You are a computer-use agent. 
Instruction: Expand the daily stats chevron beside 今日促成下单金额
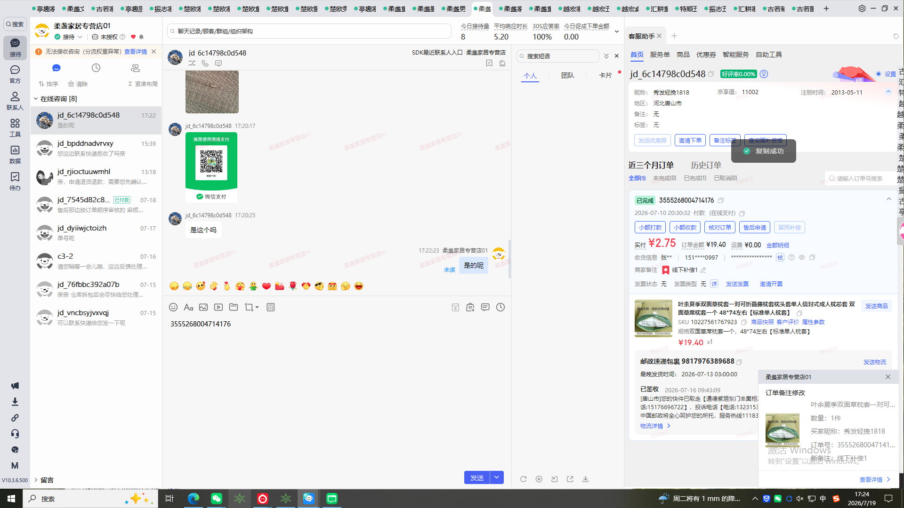(617, 32)
